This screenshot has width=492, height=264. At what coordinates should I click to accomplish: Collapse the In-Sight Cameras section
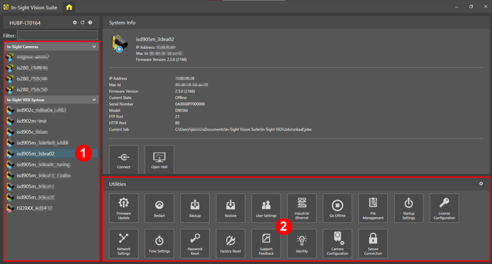(94, 47)
